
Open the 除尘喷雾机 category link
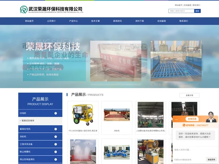tap(25, 152)
